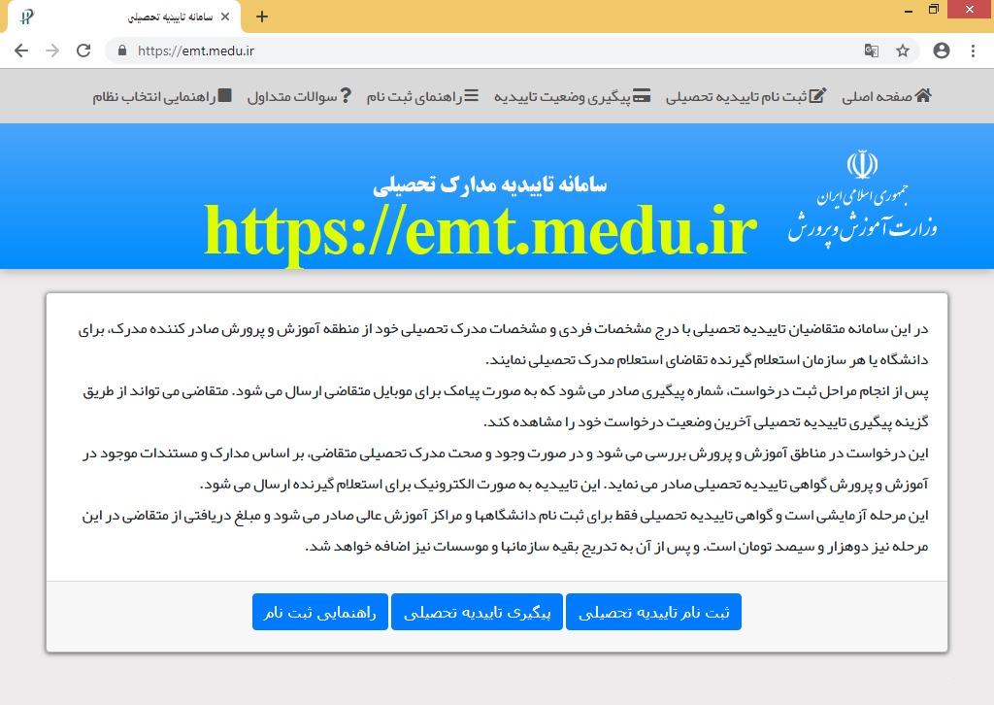The height and width of the screenshot is (705, 994).
Task: Click the address bar showing https://emt.medu.ir
Action: pos(485,50)
